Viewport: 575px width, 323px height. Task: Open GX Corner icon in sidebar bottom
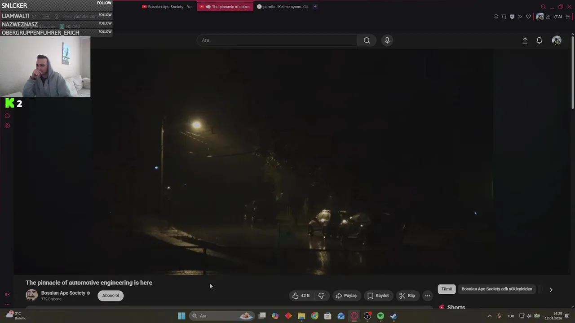(x=7, y=294)
